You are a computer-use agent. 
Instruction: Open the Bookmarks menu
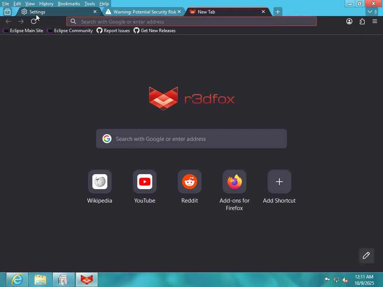[x=69, y=4]
